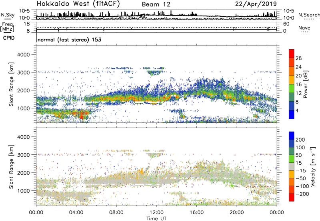320x221 pixels.
Task: Click the red bottom of Velocity colorbar
Action: point(292,197)
